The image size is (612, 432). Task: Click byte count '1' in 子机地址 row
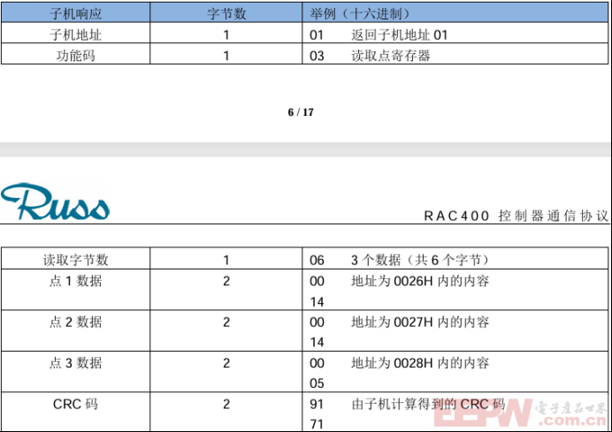click(226, 35)
